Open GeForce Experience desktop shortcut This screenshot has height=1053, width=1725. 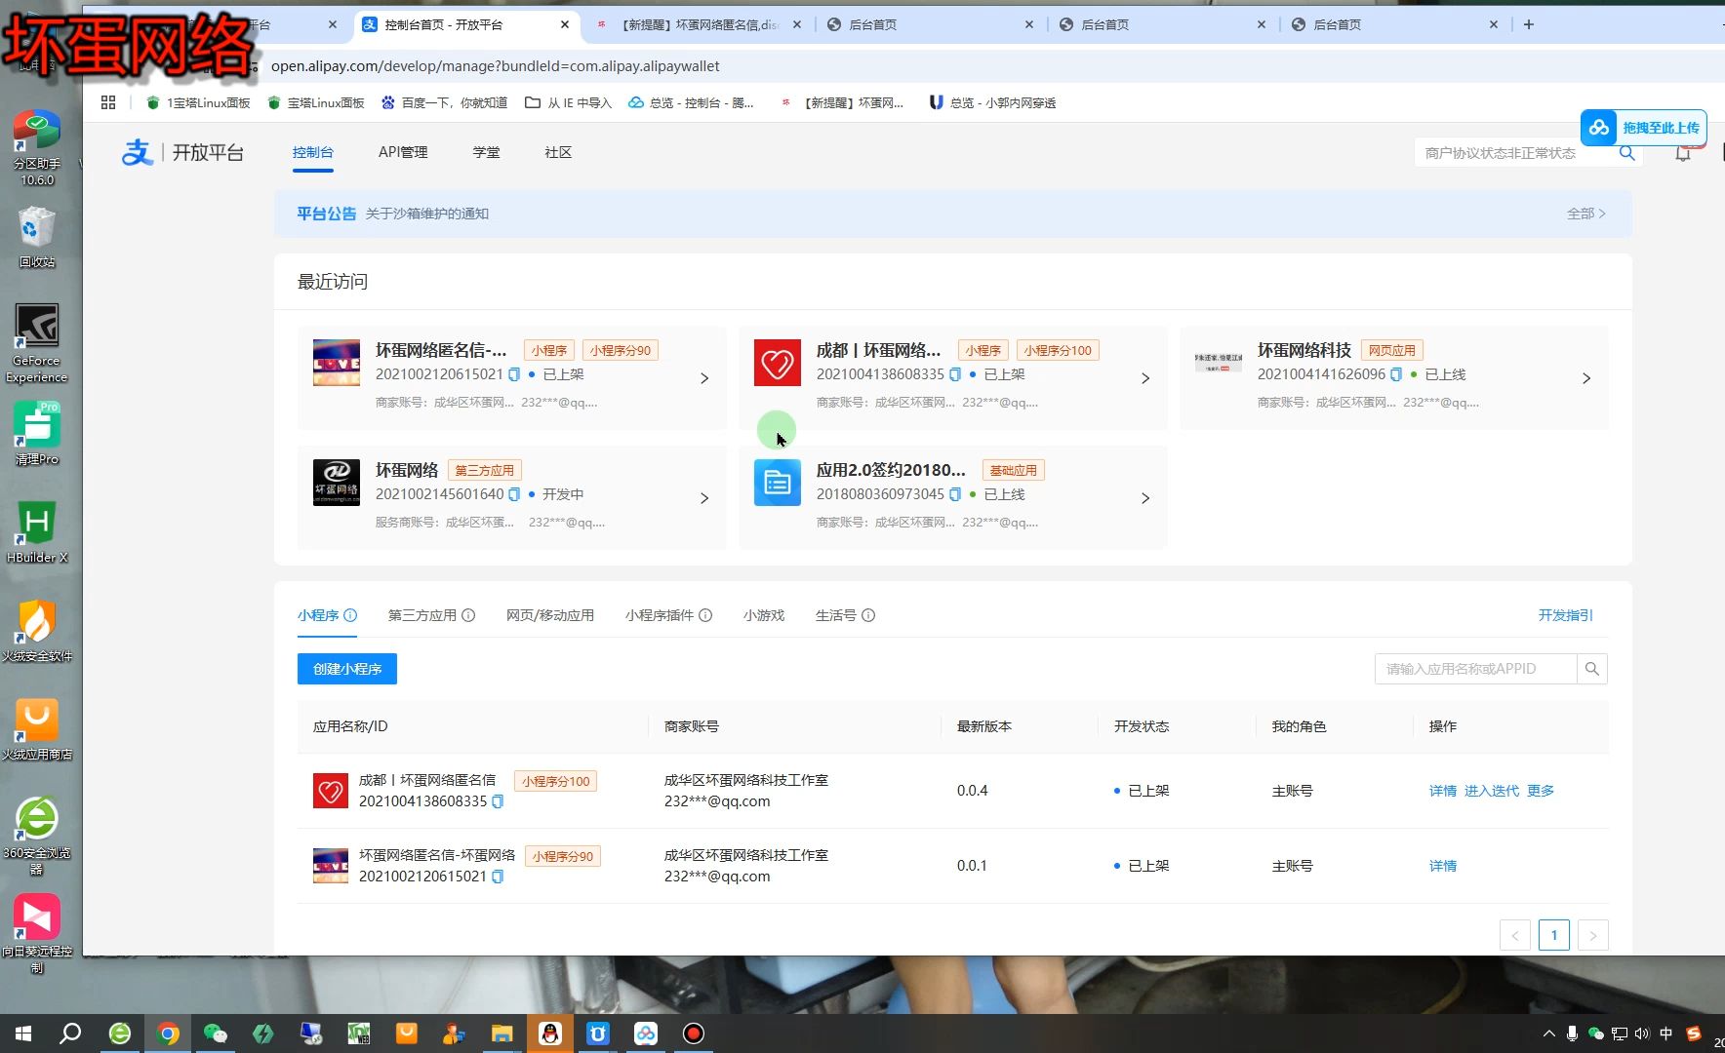[x=37, y=343]
